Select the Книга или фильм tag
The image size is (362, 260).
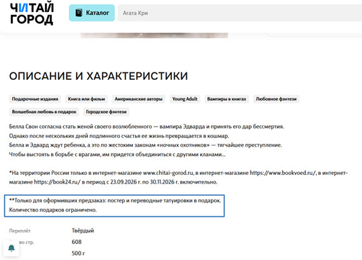[x=87, y=99]
